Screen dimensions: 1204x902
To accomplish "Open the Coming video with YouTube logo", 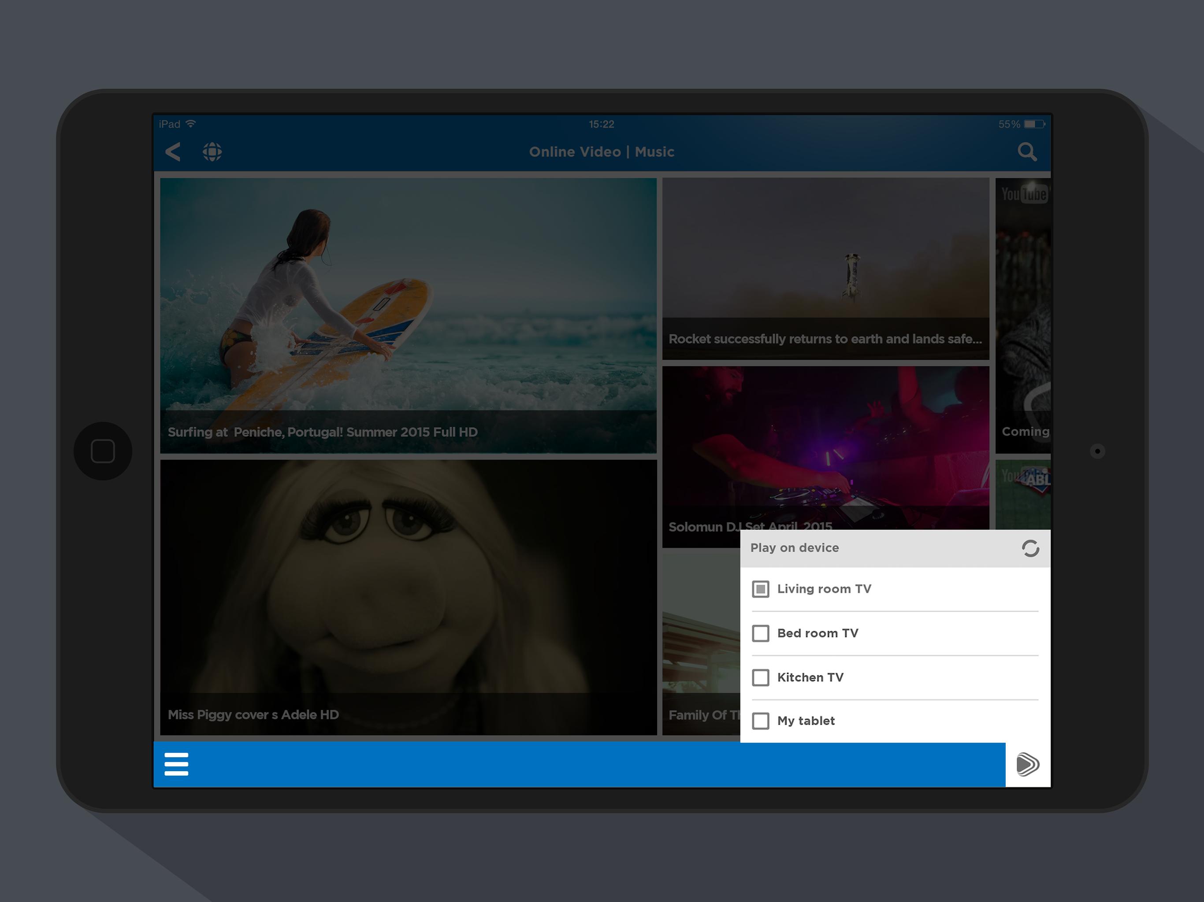I will pos(1023,315).
